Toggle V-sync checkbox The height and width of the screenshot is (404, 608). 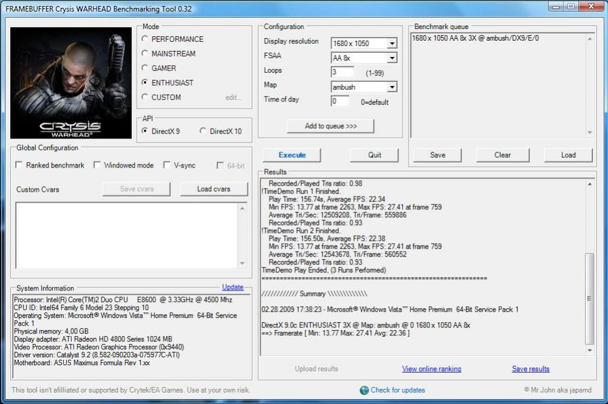(167, 165)
